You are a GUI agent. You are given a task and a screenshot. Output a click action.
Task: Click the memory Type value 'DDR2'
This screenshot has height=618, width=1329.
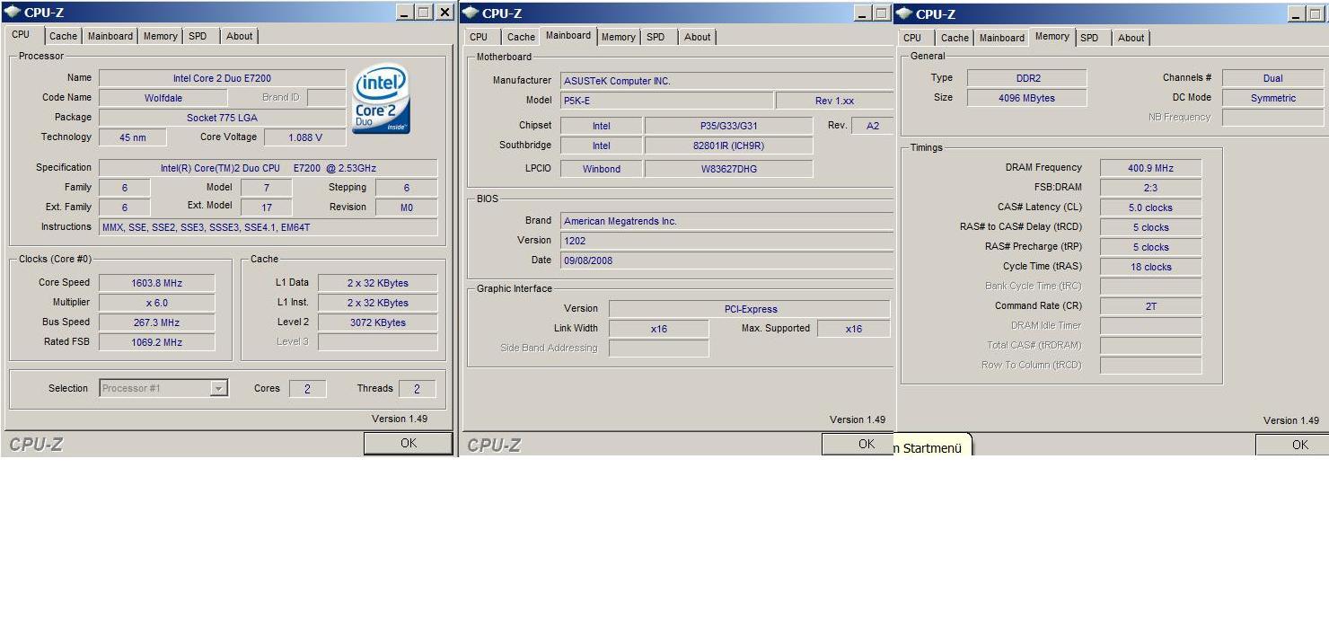[x=1026, y=78]
